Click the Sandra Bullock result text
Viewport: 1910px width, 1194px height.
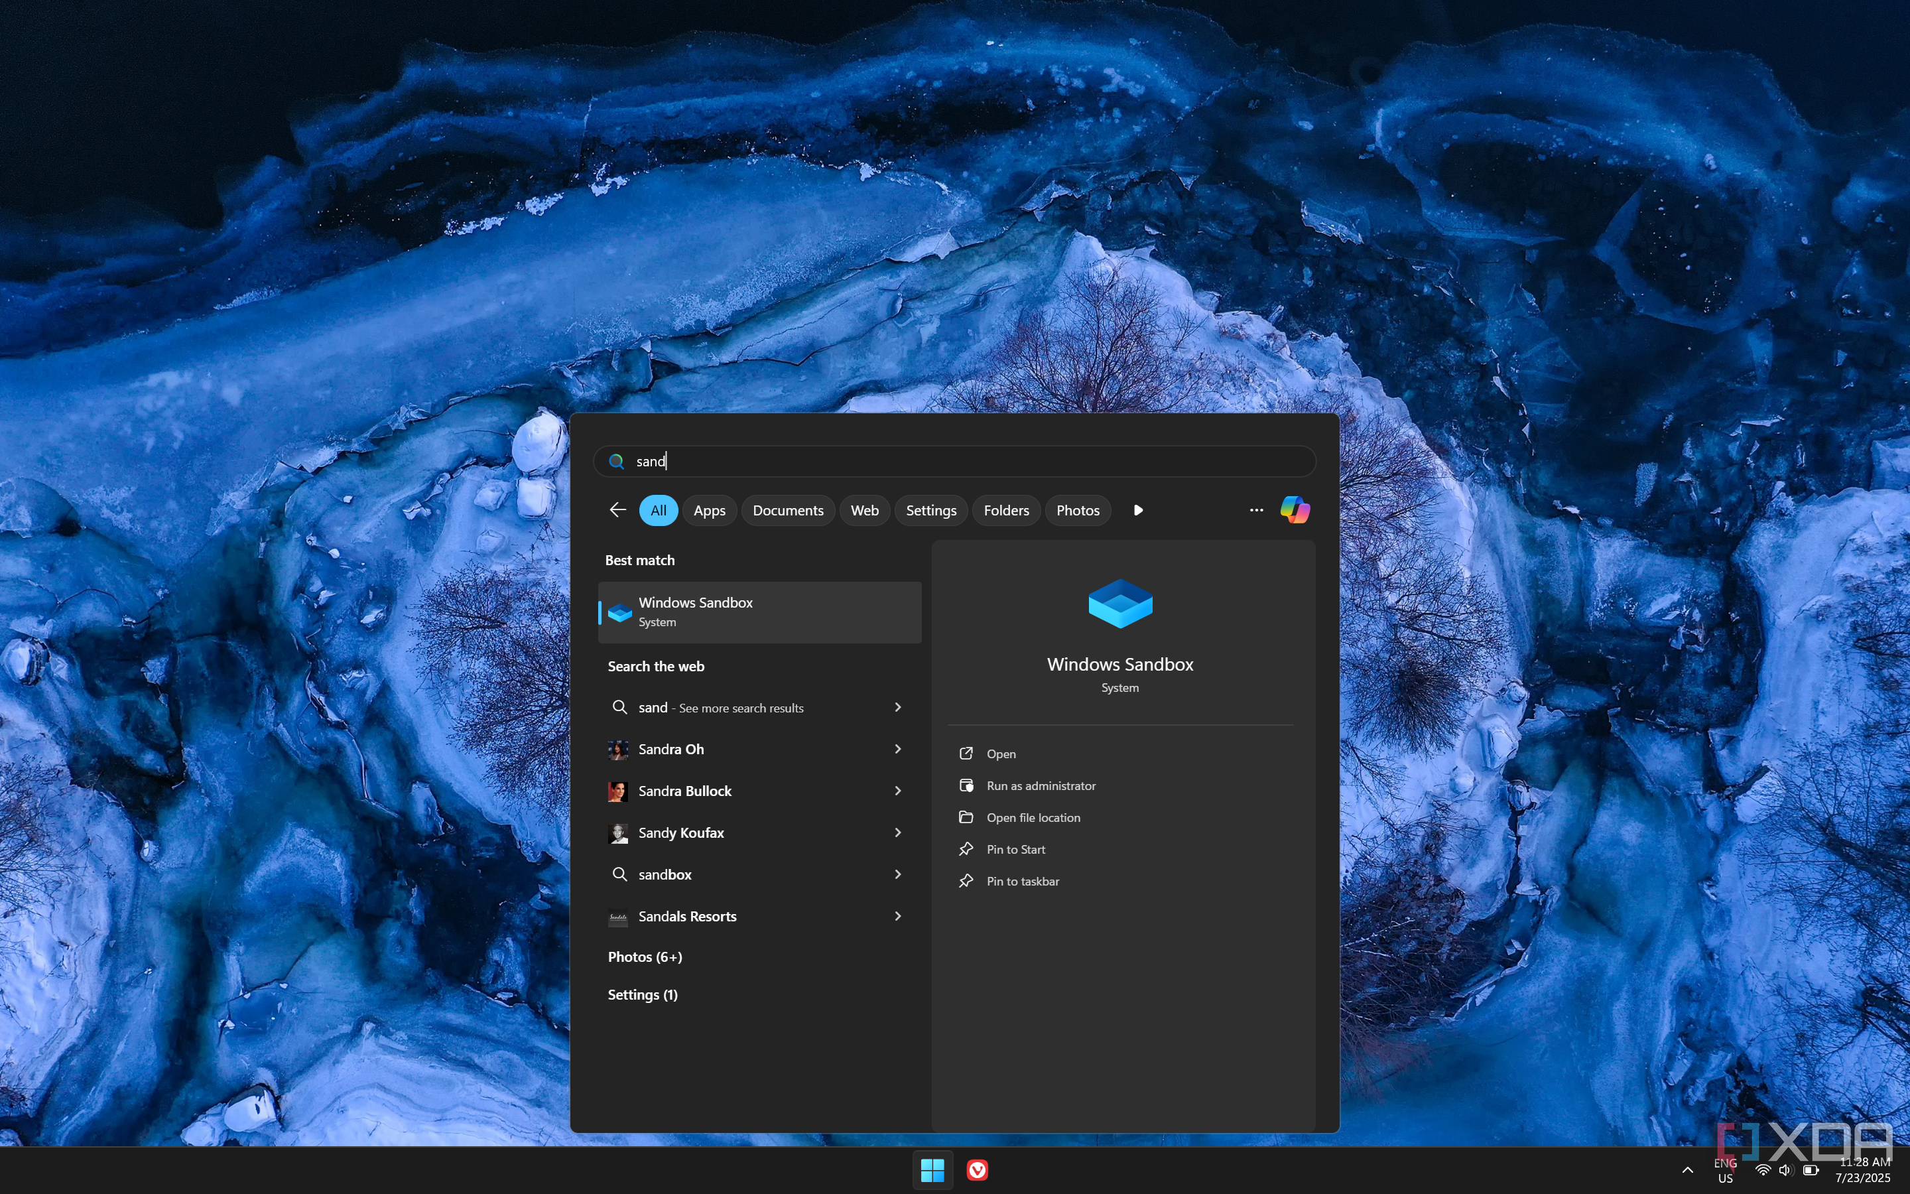(684, 791)
